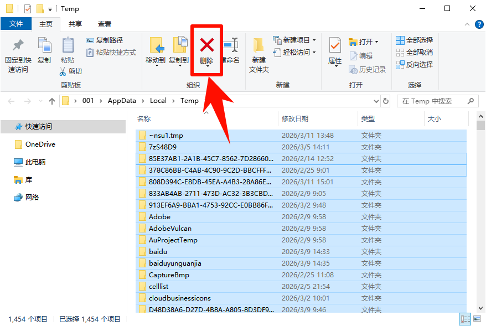This screenshot has height=326, width=486.
Task: Open the address bar history dropdown
Action: (x=376, y=101)
